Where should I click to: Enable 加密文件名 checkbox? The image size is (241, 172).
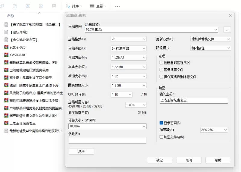coord(161,137)
